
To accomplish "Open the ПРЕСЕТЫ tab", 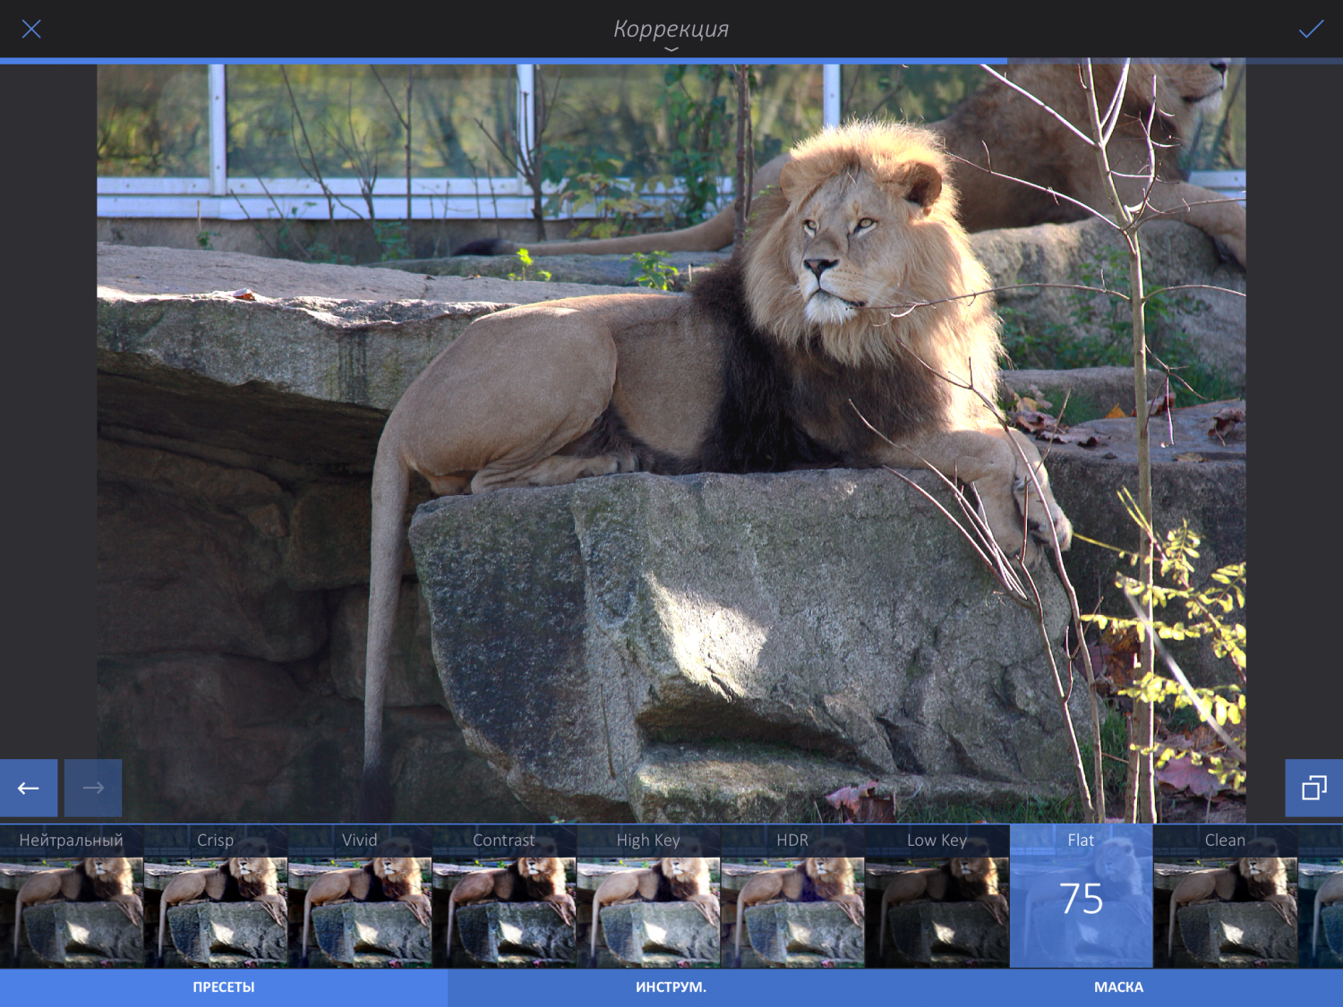I will point(224,987).
